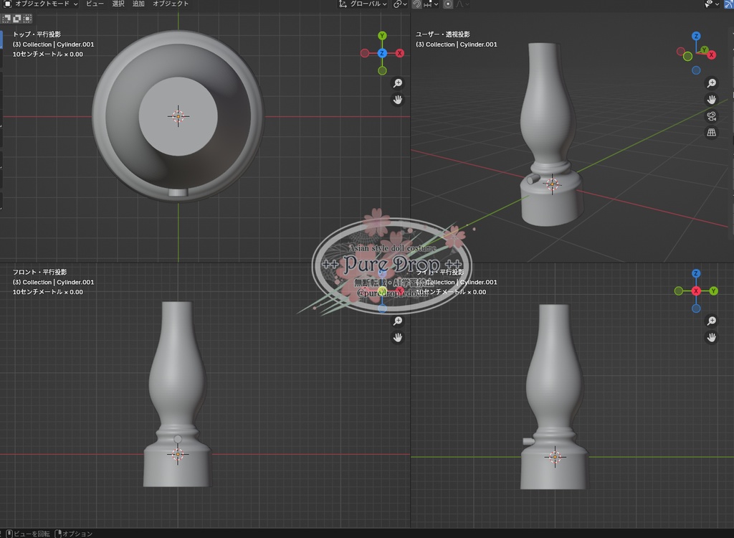
Task: Click the pan hand in the front view
Action: pyautogui.click(x=397, y=337)
